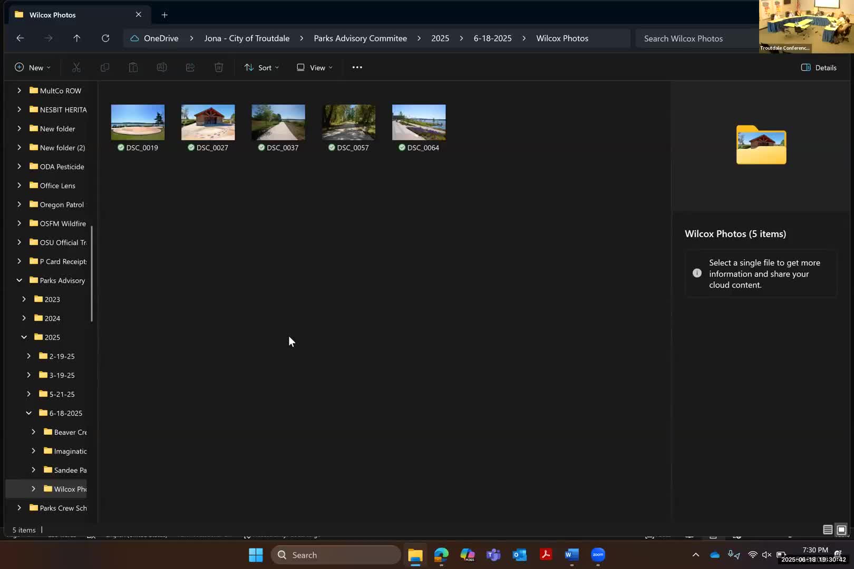Select the DSC_0027 photo thumbnail

(x=208, y=123)
